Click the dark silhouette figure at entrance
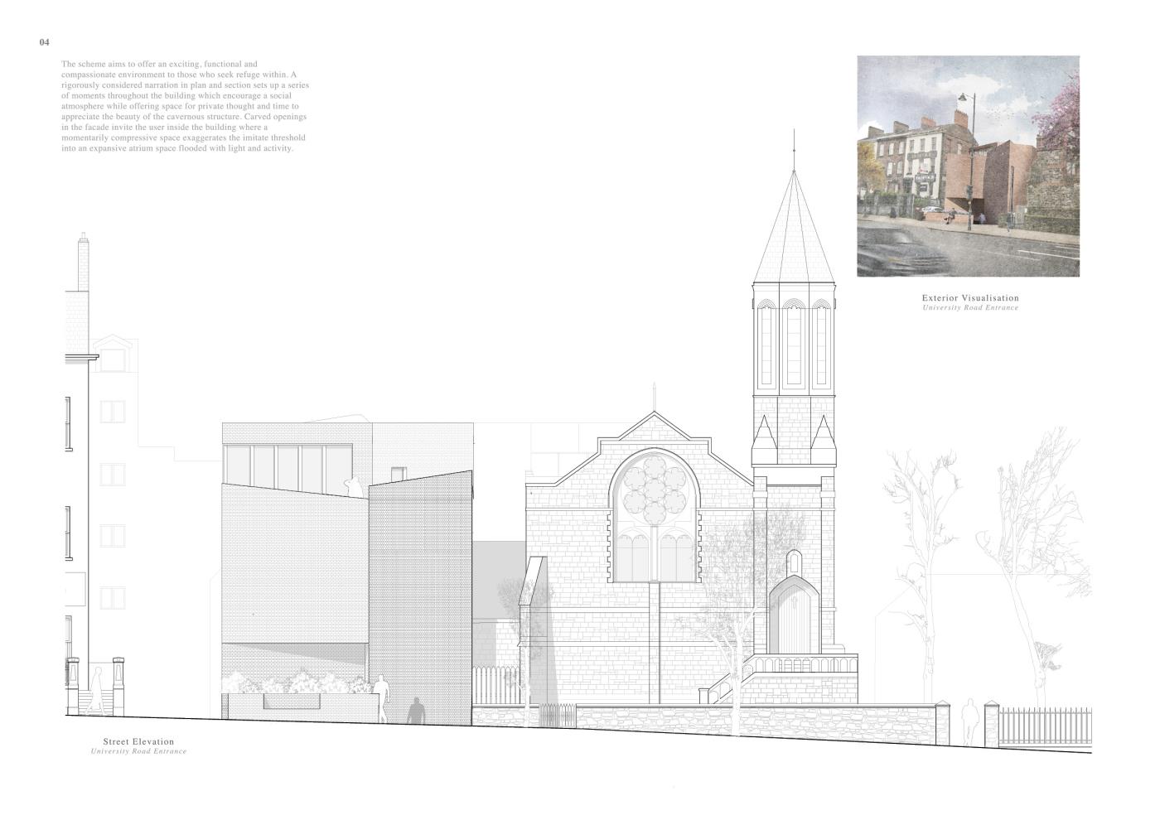 point(416,711)
